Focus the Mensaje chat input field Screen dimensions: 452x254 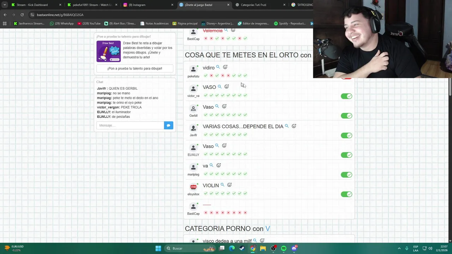[x=130, y=125]
